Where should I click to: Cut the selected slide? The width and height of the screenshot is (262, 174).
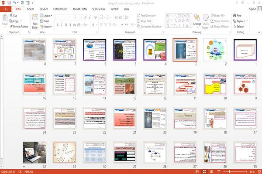point(13,16)
